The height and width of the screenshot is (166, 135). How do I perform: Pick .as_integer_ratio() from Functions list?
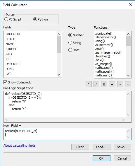pyautogui.click(x=108, y=52)
